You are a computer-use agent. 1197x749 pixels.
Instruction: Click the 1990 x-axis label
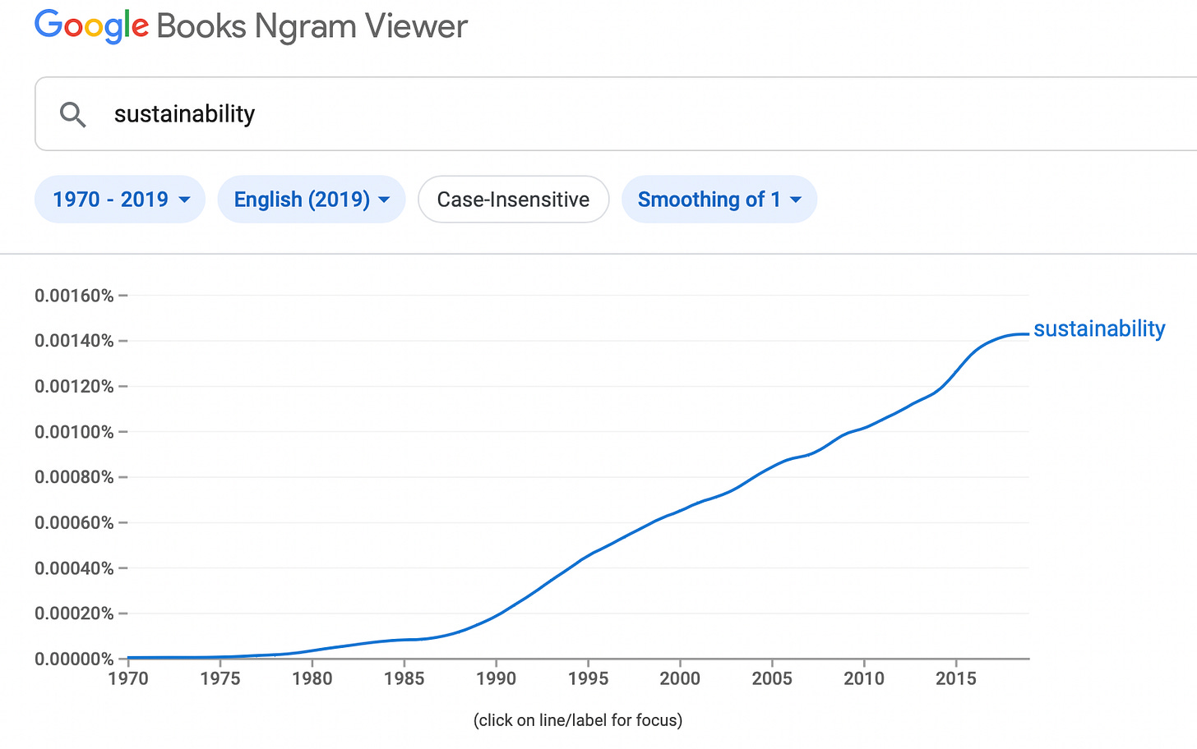tap(497, 678)
